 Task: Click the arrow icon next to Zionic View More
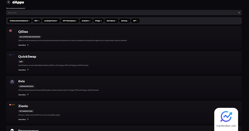point(28,119)
